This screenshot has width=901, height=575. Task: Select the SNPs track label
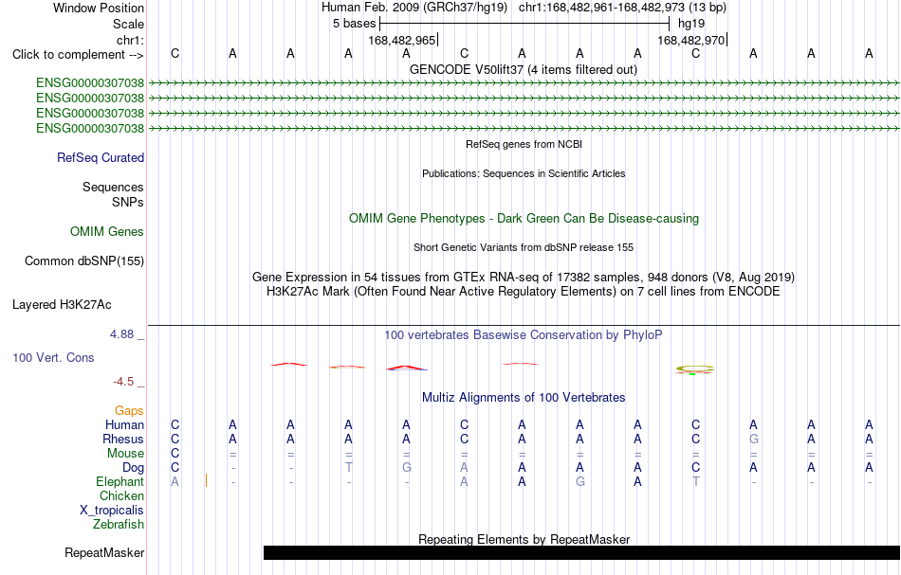(x=128, y=202)
